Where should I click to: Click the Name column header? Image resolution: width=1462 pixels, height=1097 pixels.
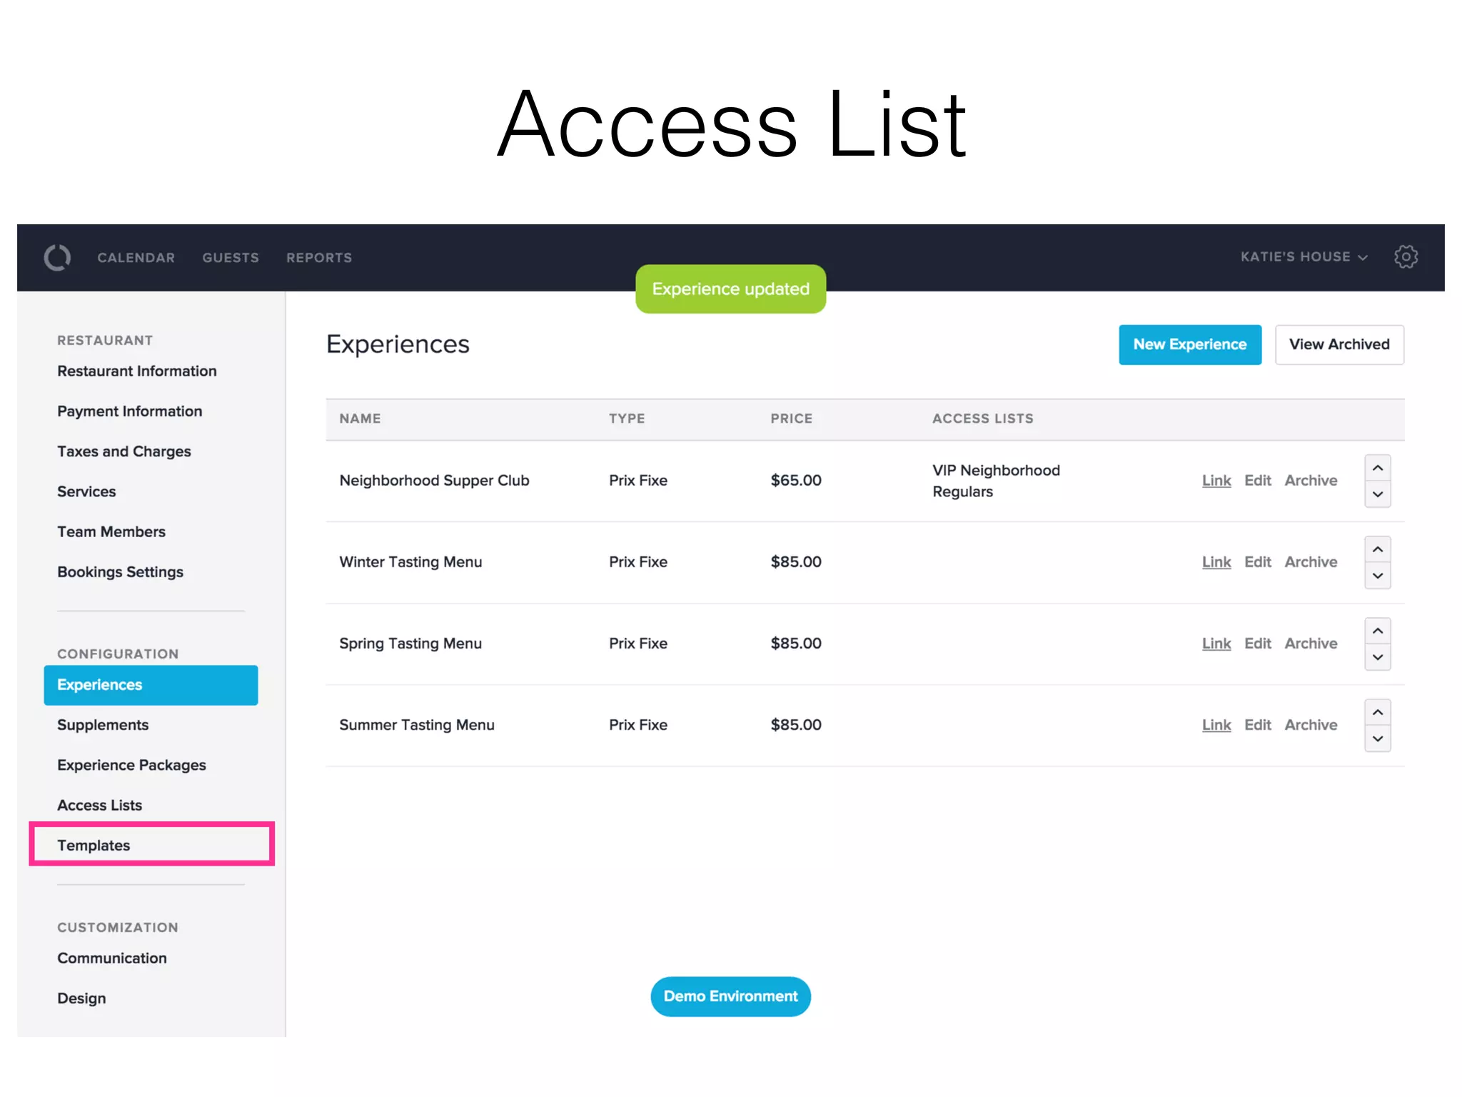[360, 419]
